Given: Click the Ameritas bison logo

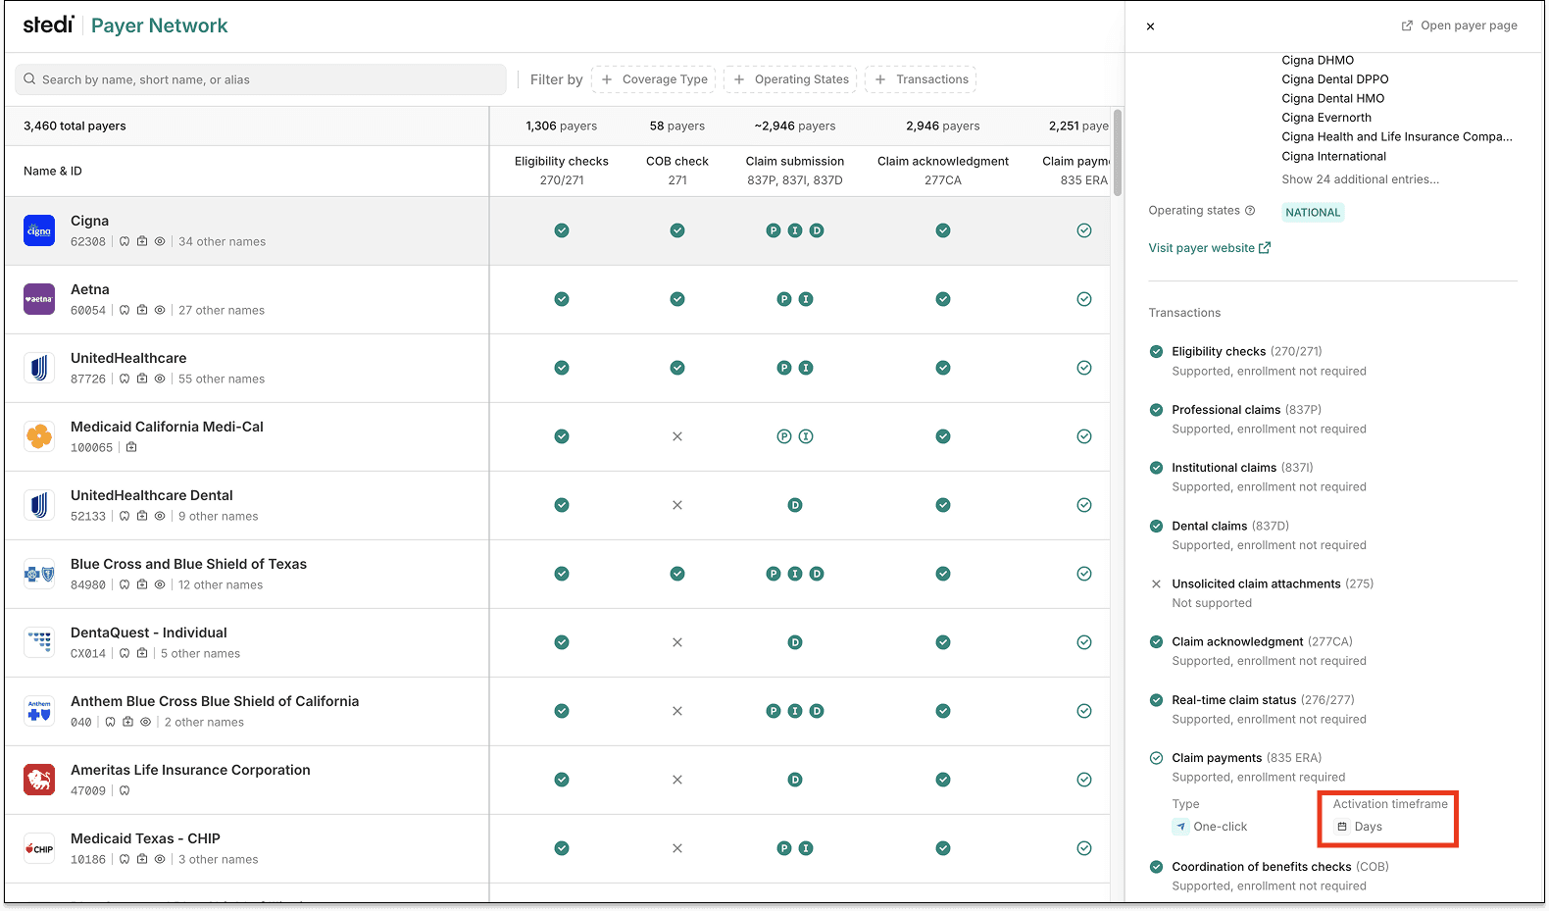Looking at the screenshot, I should 39,780.
